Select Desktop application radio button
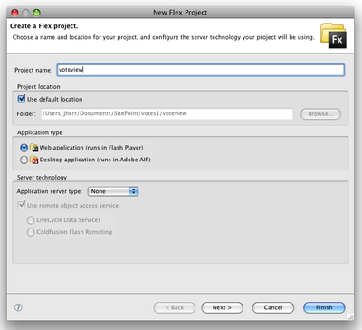Viewport: 362px width, 330px height. pos(24,160)
